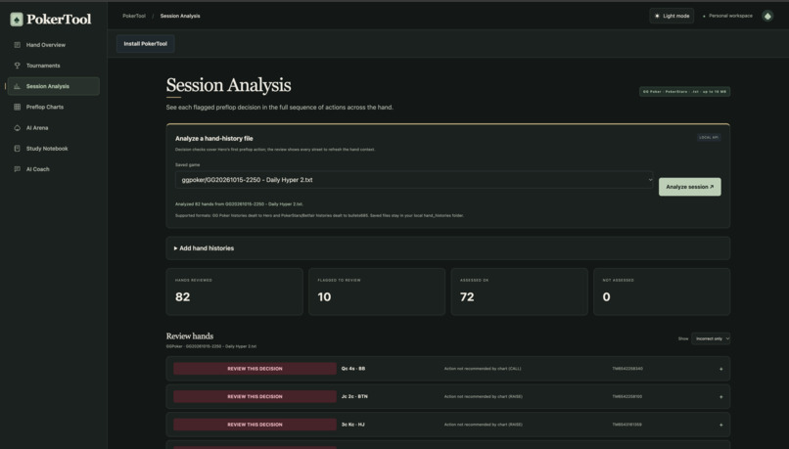Viewport: 789px width, 449px height.
Task: Click the PokerTool logo text
Action: coord(59,20)
